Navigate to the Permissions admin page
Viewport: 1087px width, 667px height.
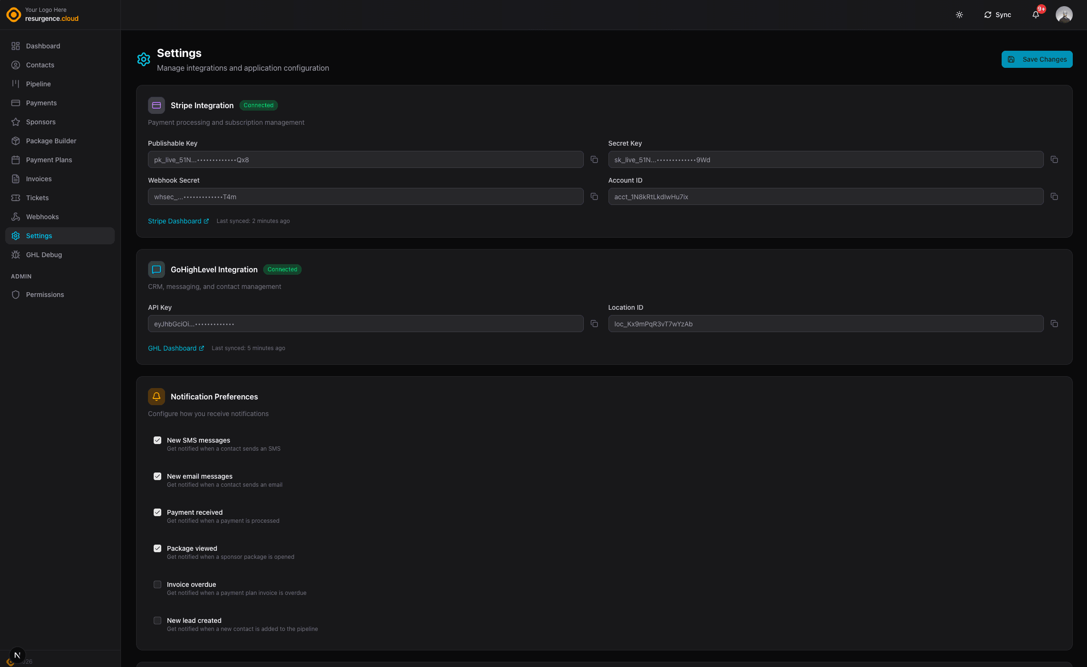45,294
